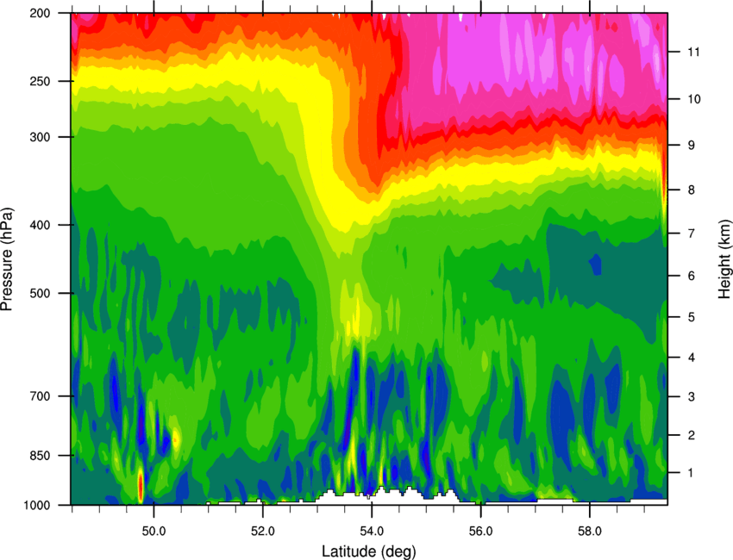Click the 1000 pressure axis label
The height and width of the screenshot is (560, 733).
coord(38,505)
